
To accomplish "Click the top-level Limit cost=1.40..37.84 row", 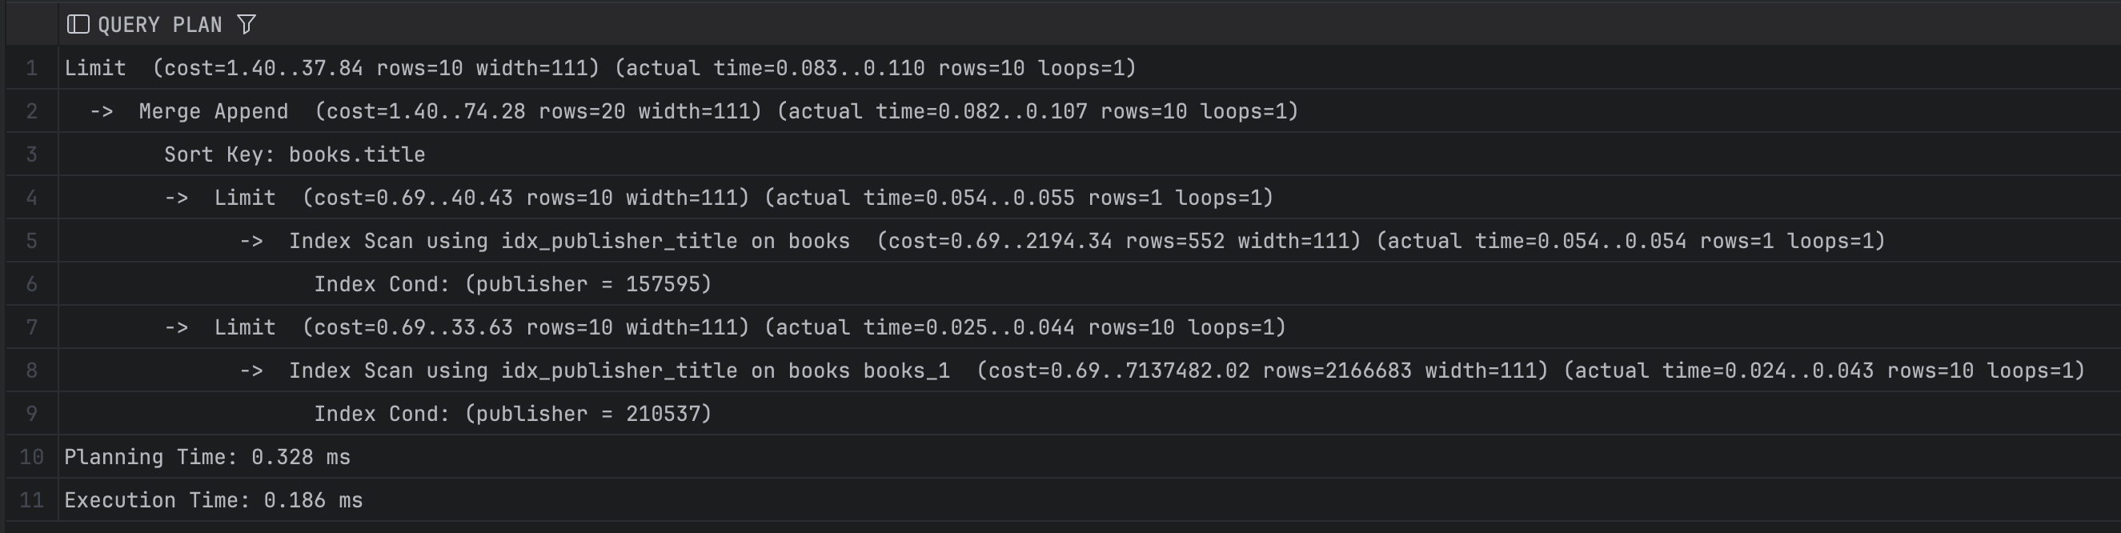I will [x=599, y=68].
